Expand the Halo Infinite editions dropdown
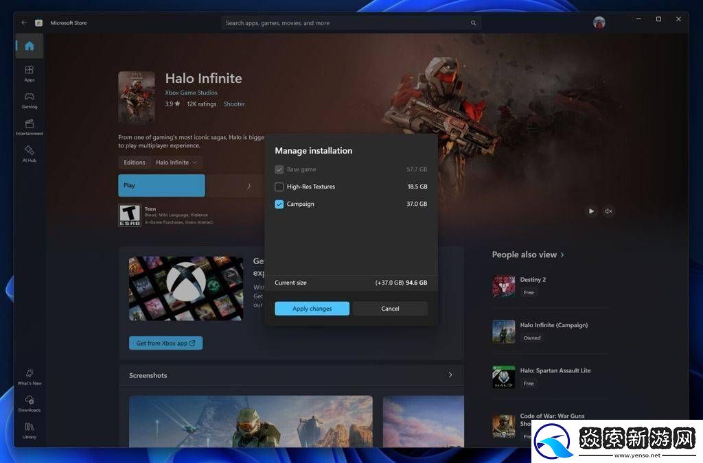703x463 pixels. pyautogui.click(x=176, y=163)
